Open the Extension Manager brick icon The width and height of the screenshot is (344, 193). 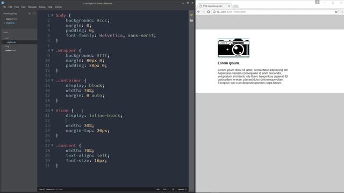(191, 20)
